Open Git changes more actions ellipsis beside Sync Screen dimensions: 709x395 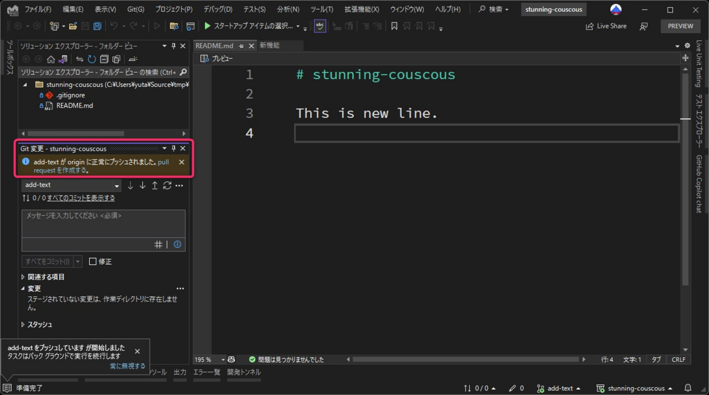(x=180, y=185)
